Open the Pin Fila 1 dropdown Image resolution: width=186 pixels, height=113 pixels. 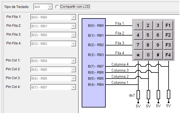[53, 17]
